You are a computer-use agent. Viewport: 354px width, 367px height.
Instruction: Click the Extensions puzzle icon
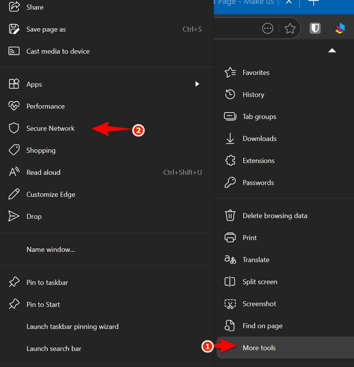(x=230, y=160)
